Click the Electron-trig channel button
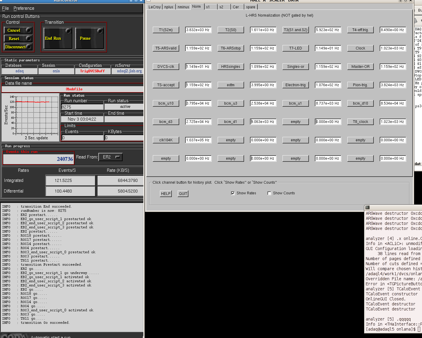This screenshot has height=338, width=422. point(296,85)
